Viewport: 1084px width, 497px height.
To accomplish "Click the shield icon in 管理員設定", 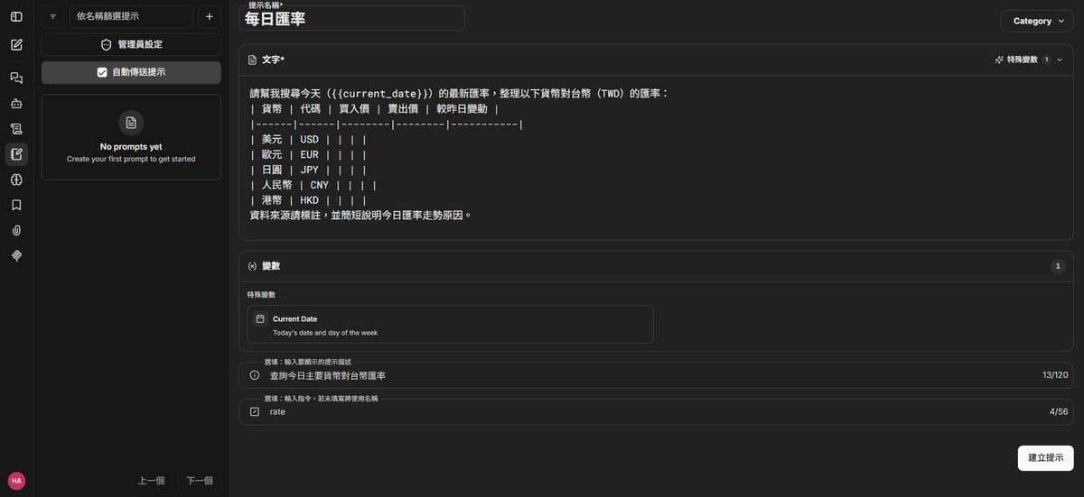I will tap(106, 44).
